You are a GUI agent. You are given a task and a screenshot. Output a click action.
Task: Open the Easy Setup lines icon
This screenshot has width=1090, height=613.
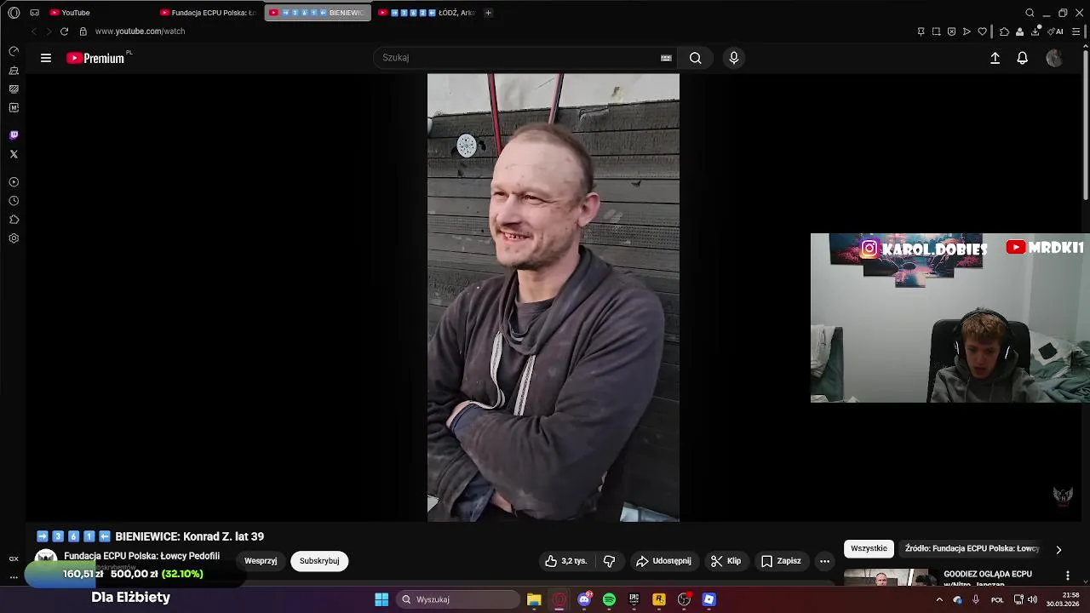pyautogui.click(x=1076, y=32)
